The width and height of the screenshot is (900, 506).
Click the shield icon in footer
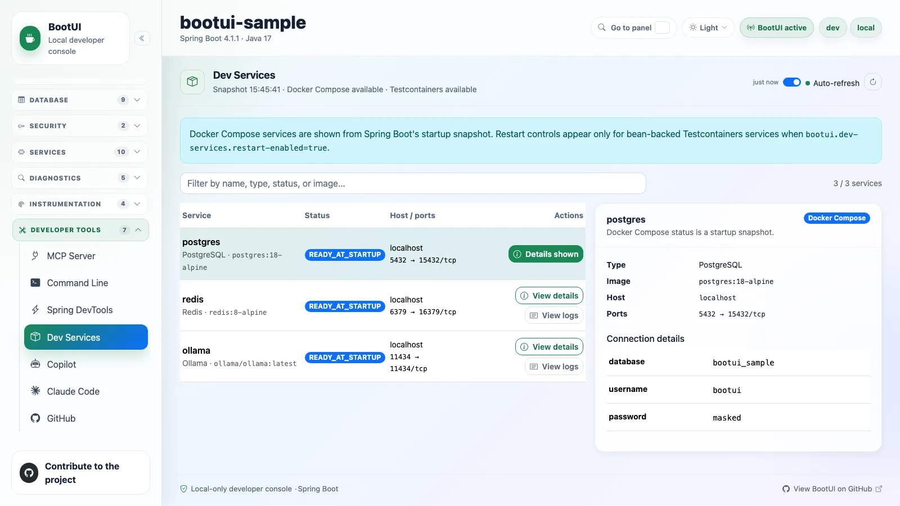pos(183,489)
